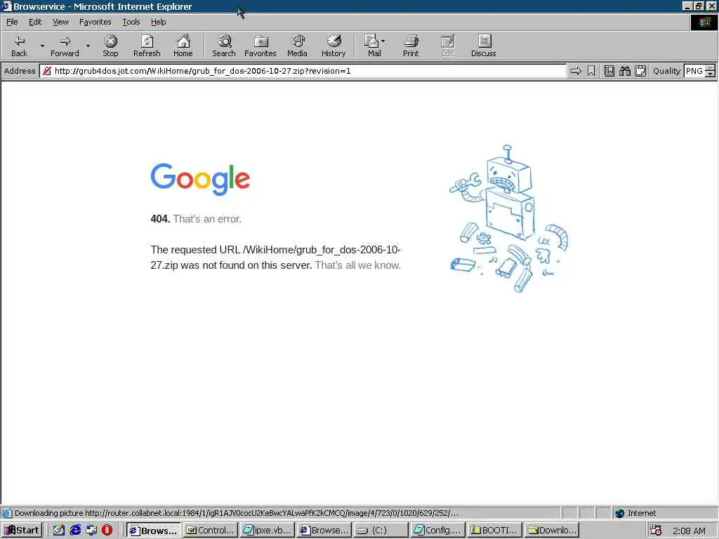This screenshot has width=719, height=539.
Task: Click the active Brows taskbar button
Action: (x=153, y=531)
